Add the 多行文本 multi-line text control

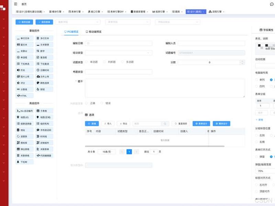click(44, 38)
